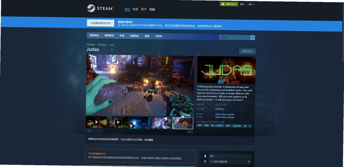Open the 社区 community menu
The image size is (344, 167).
point(135,9)
